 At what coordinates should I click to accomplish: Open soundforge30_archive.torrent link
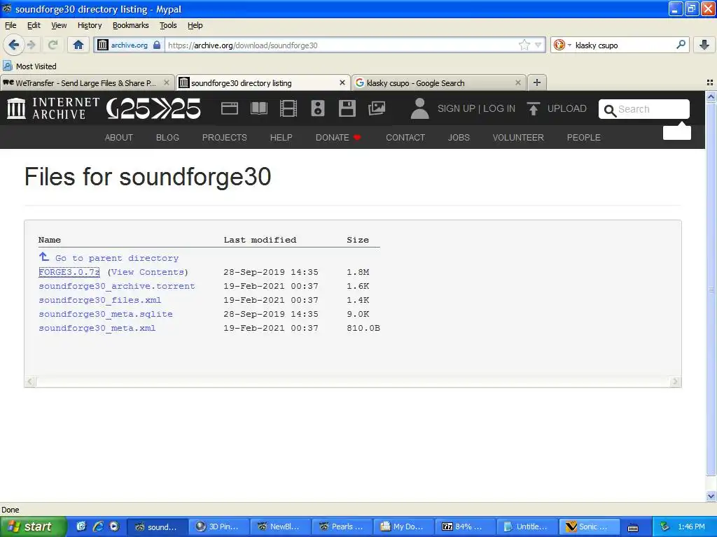[117, 286]
